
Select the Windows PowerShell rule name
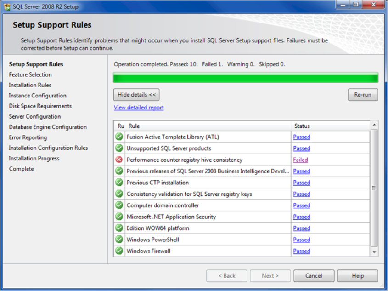153,240
